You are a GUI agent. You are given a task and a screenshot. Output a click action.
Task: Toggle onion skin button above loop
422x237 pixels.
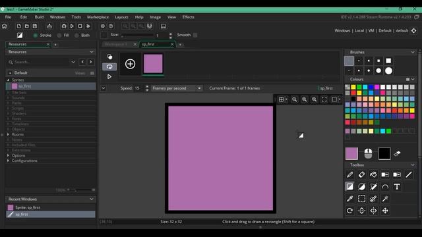point(109,57)
